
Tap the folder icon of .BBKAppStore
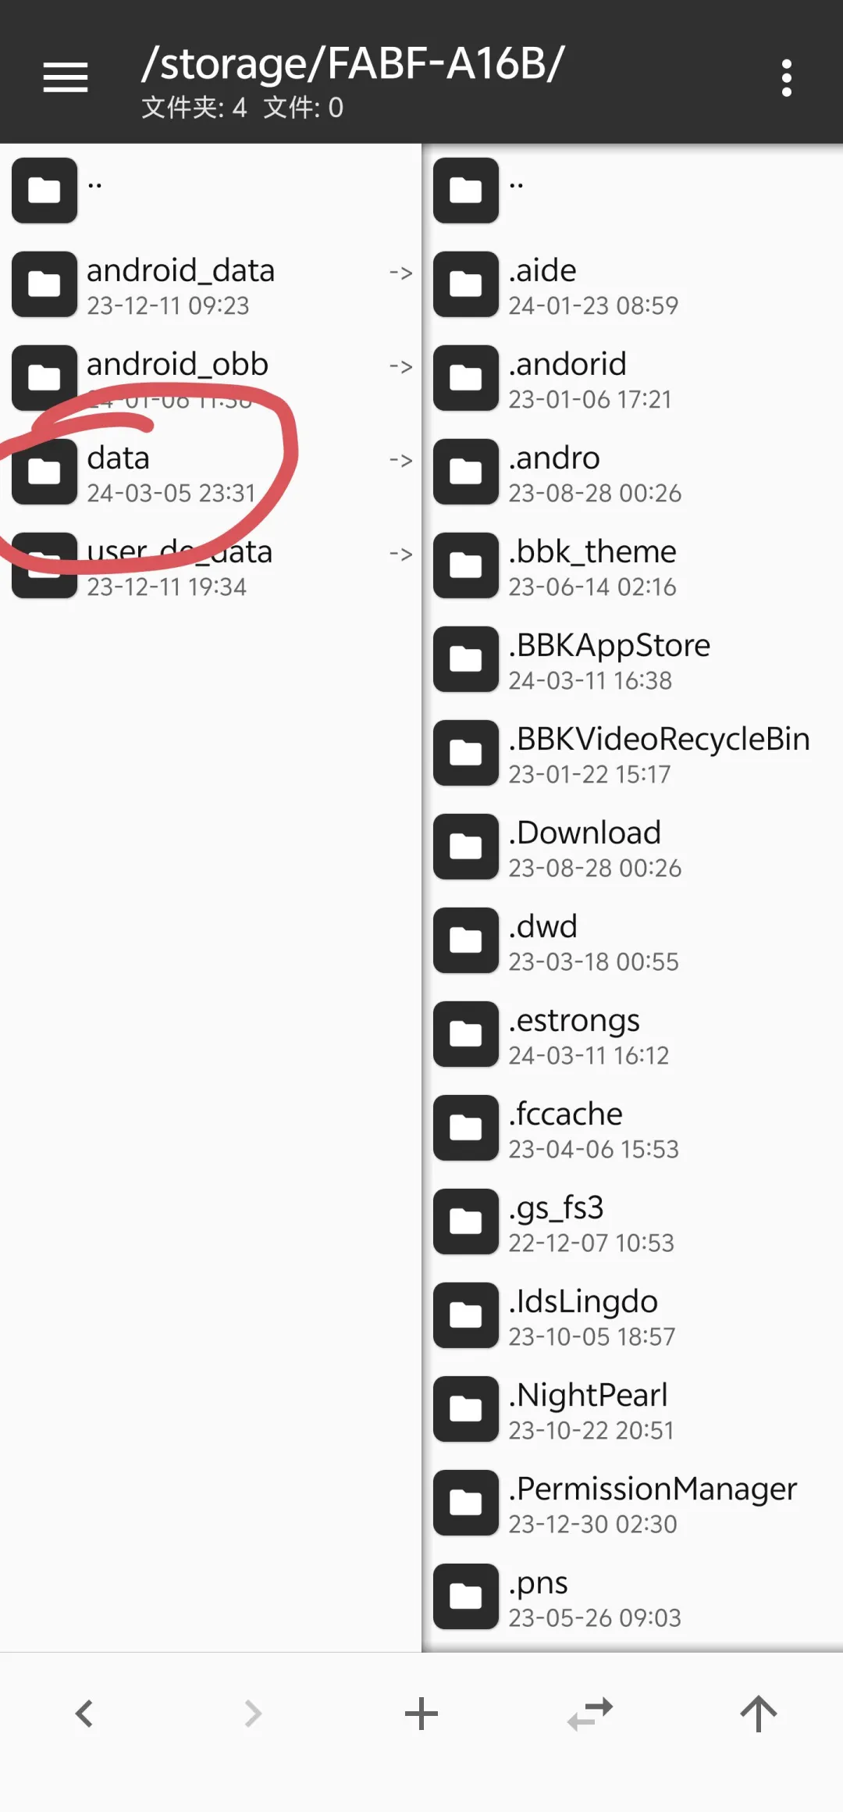point(466,659)
